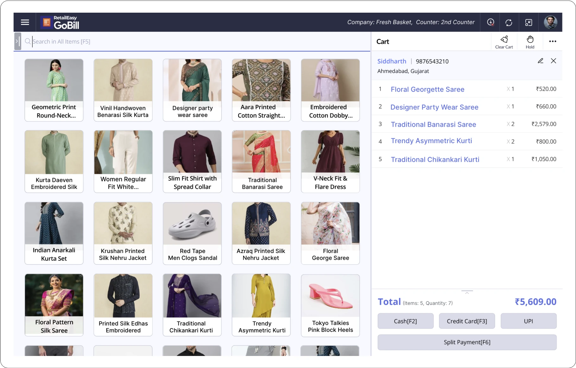Click the downloads icon with red badge
The height and width of the screenshot is (368, 576).
point(490,22)
